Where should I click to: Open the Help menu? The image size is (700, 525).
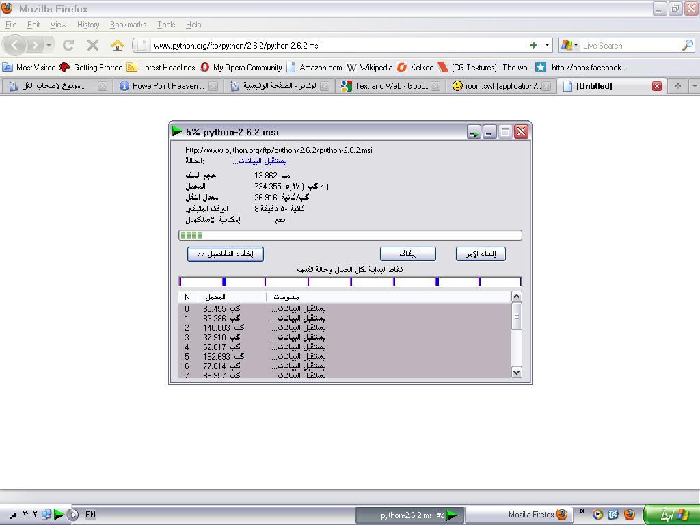[193, 25]
